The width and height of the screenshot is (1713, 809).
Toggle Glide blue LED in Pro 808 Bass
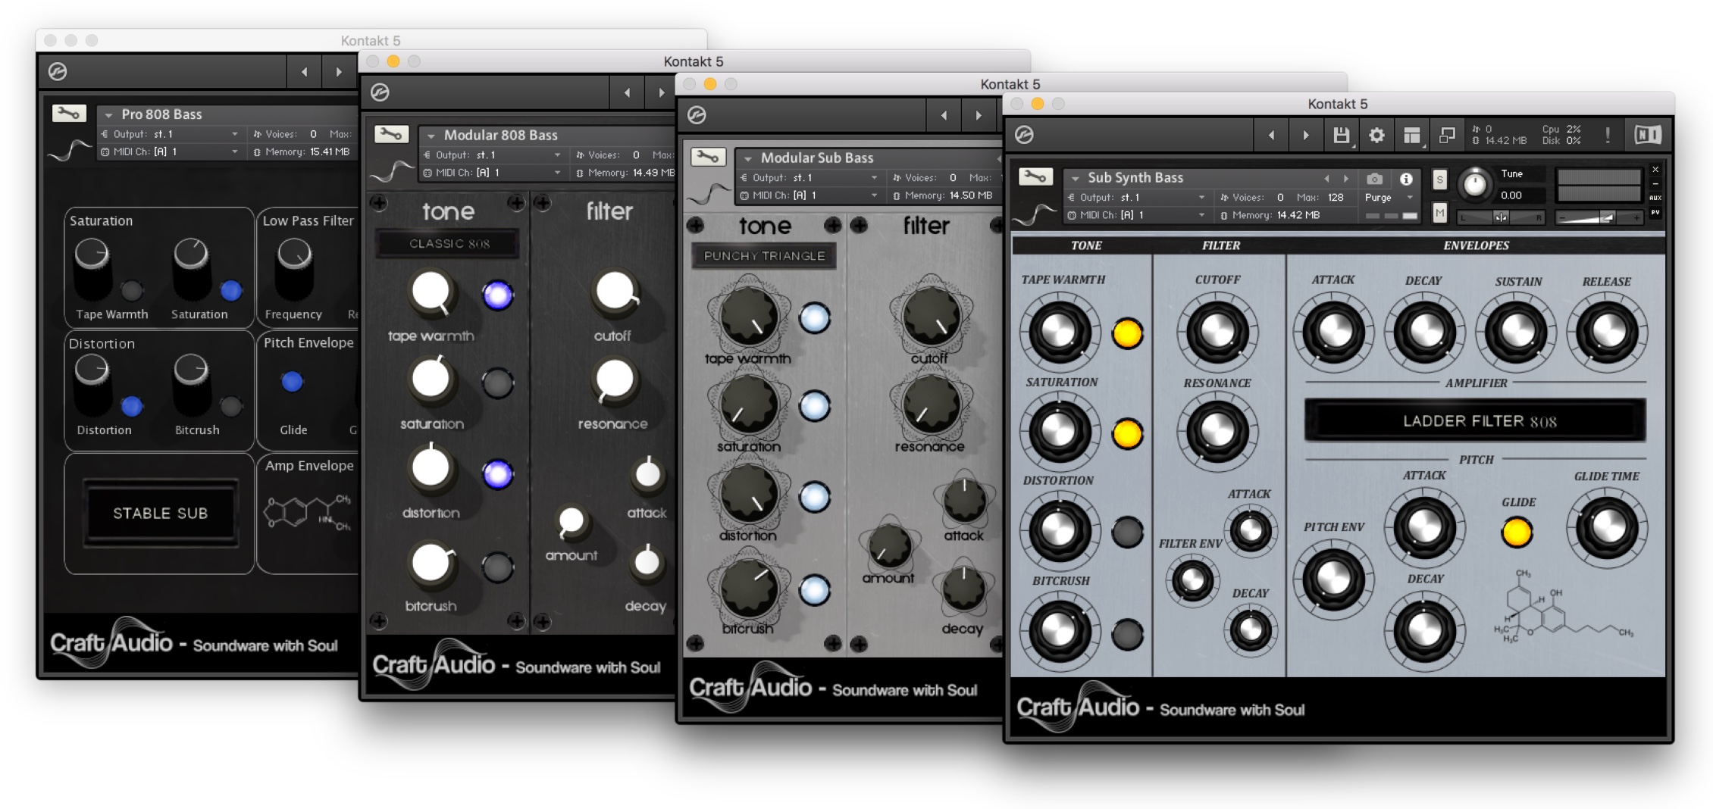click(292, 382)
